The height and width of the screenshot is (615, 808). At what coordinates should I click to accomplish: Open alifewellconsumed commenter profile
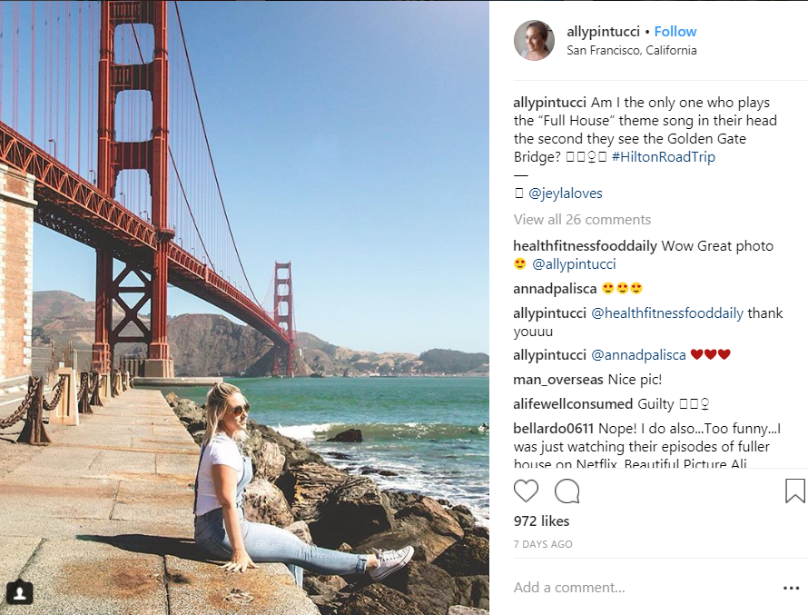tap(572, 404)
